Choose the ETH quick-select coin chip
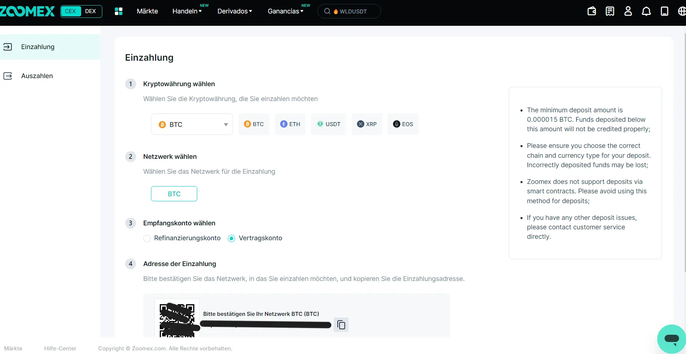This screenshot has height=354, width=686. (x=290, y=124)
